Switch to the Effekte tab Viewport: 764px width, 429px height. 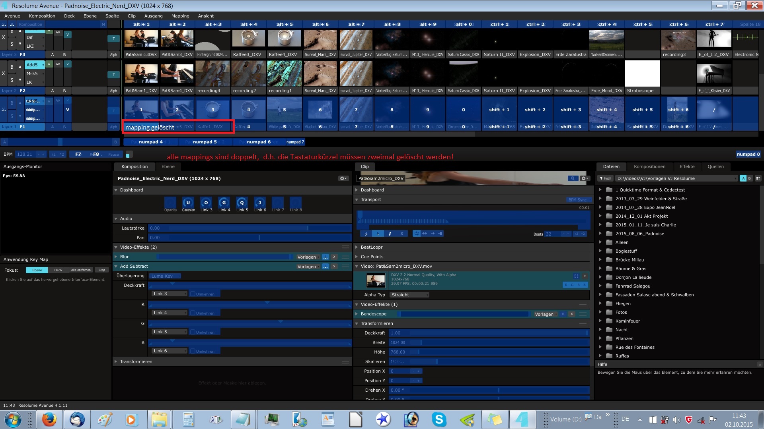tap(687, 166)
